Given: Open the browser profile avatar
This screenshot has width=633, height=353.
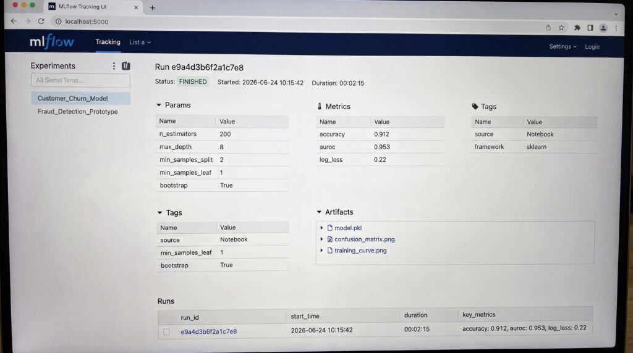Looking at the screenshot, I should pos(603,28).
